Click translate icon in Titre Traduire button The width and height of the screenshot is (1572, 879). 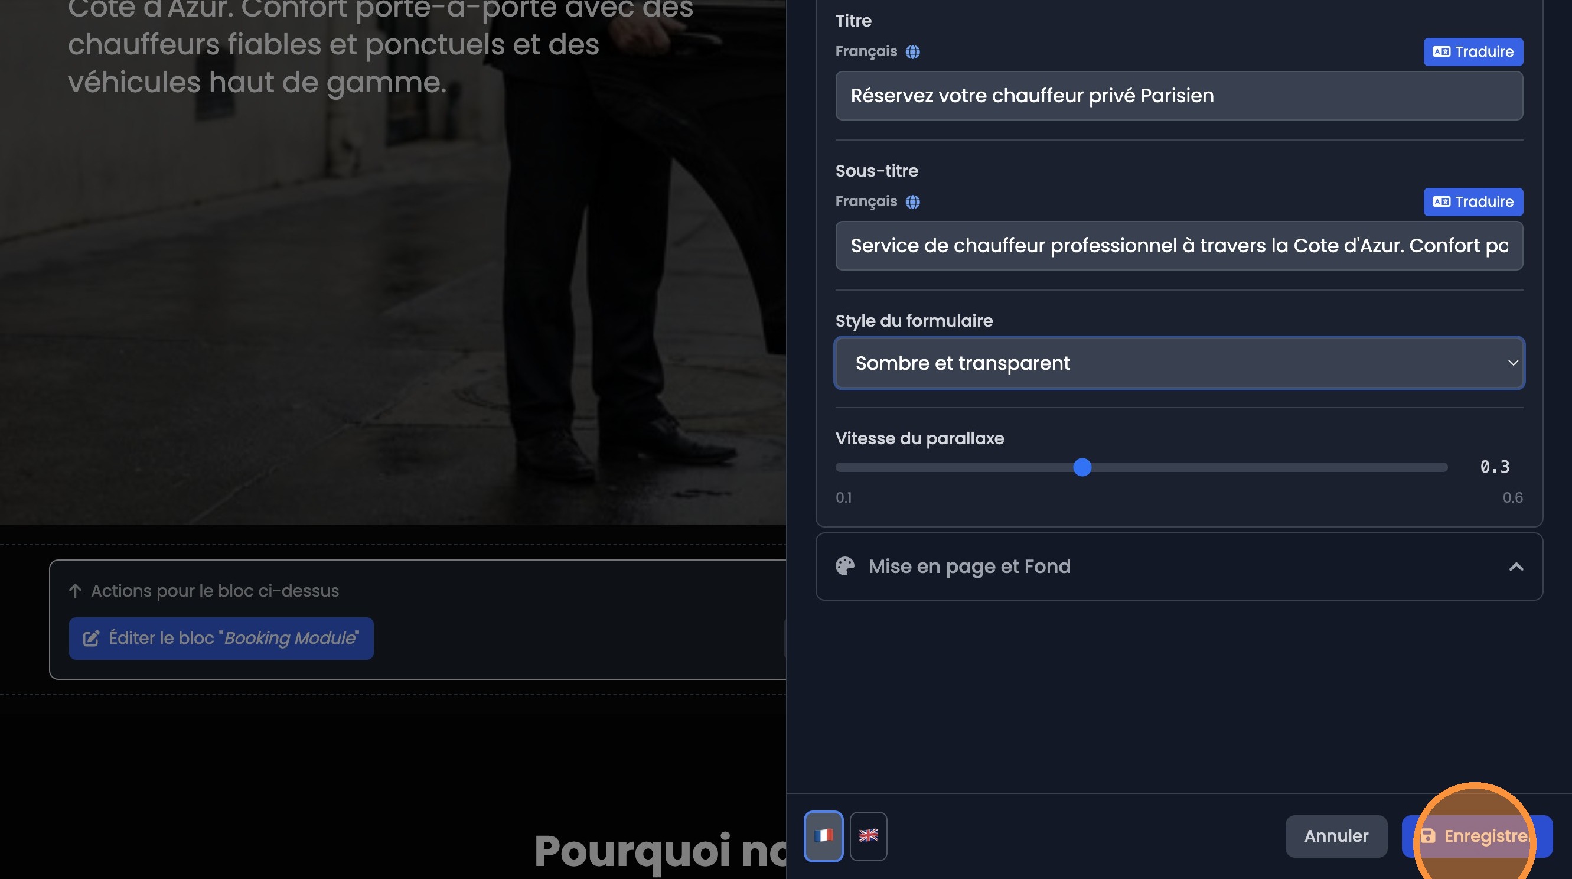click(x=1441, y=52)
